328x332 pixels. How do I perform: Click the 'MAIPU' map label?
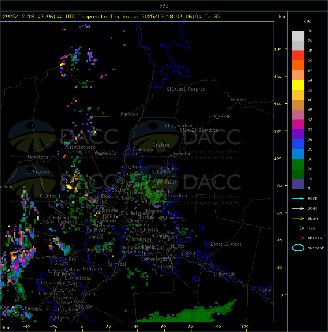coord(109,216)
